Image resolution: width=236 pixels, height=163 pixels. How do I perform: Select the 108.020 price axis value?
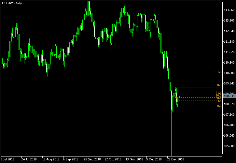click(229, 104)
